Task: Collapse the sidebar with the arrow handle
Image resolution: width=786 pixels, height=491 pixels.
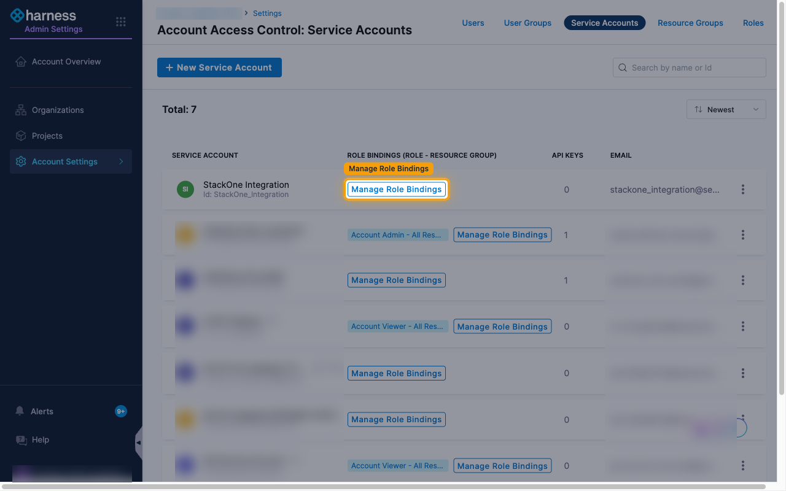Action: 138,443
